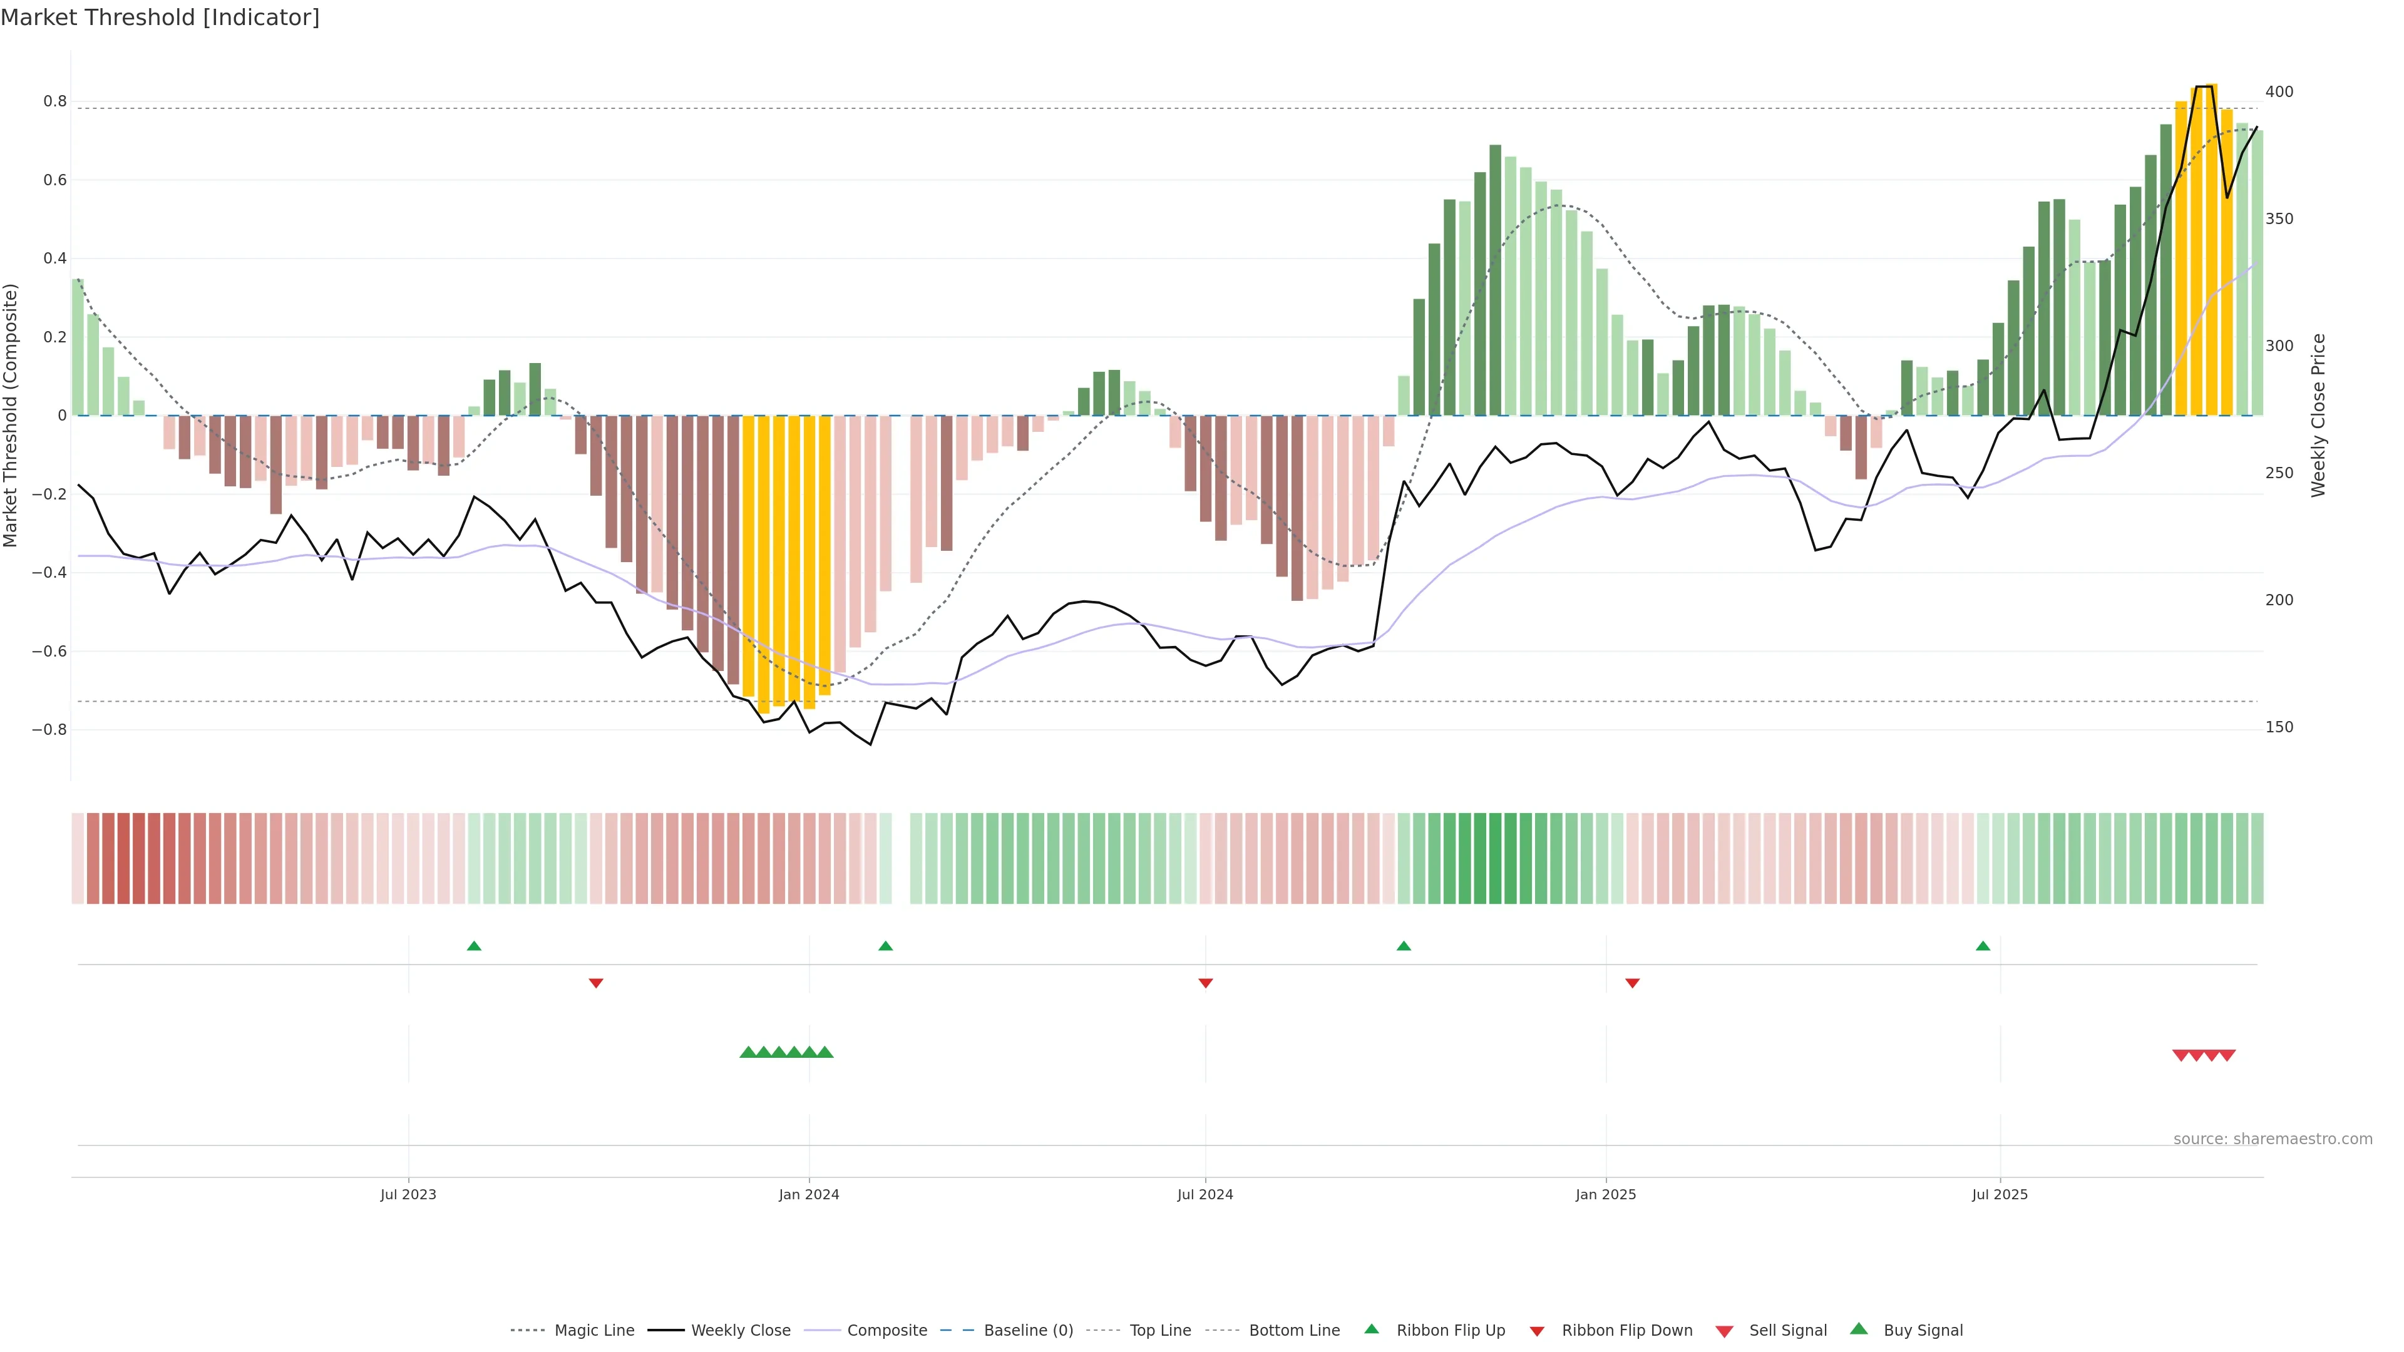Toggle the Weekly Close legend entry
Screen dimensions: 2404x1352
pos(740,1331)
